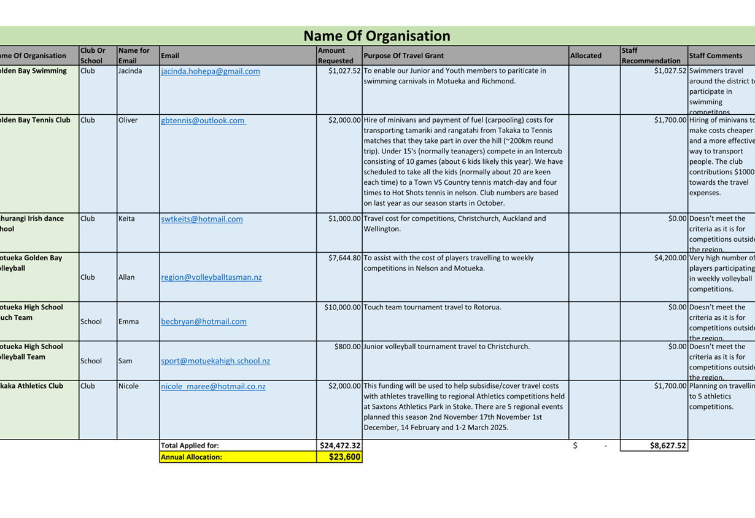Select the yellow Annual Allocation label cell

pos(238,457)
